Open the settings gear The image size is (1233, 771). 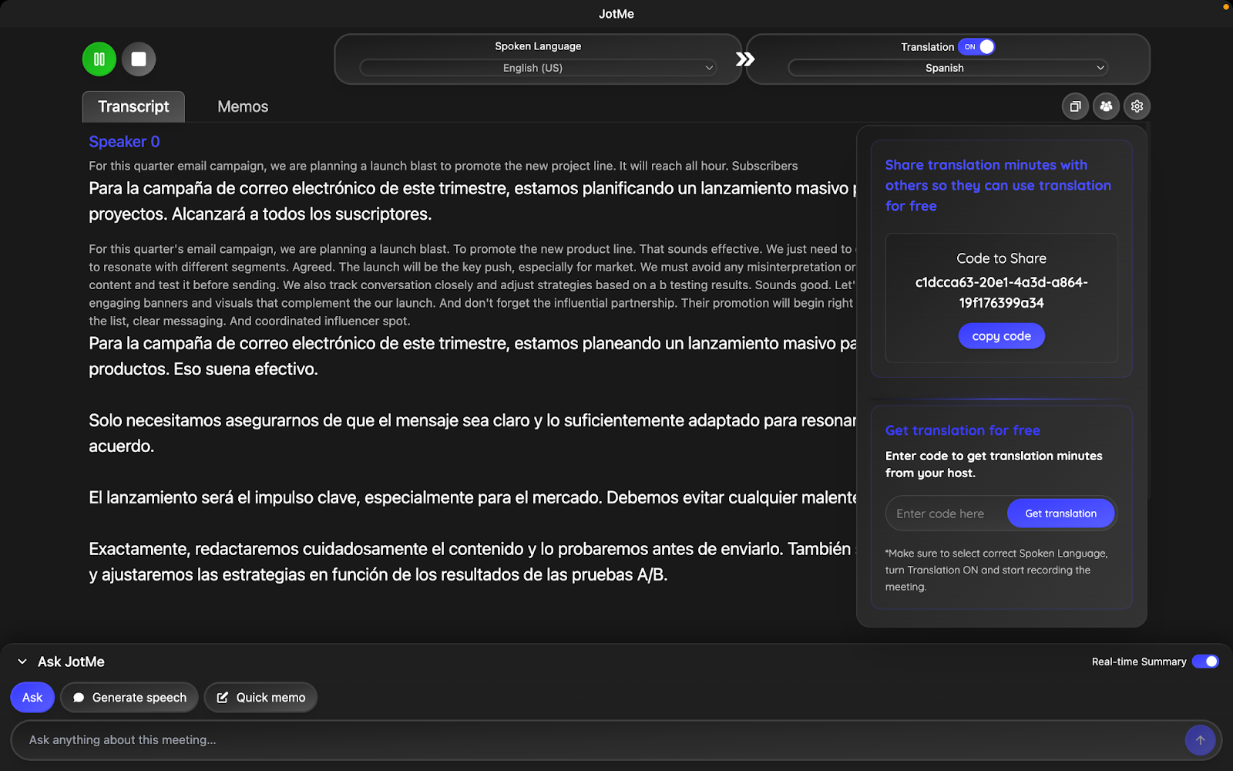pos(1137,106)
